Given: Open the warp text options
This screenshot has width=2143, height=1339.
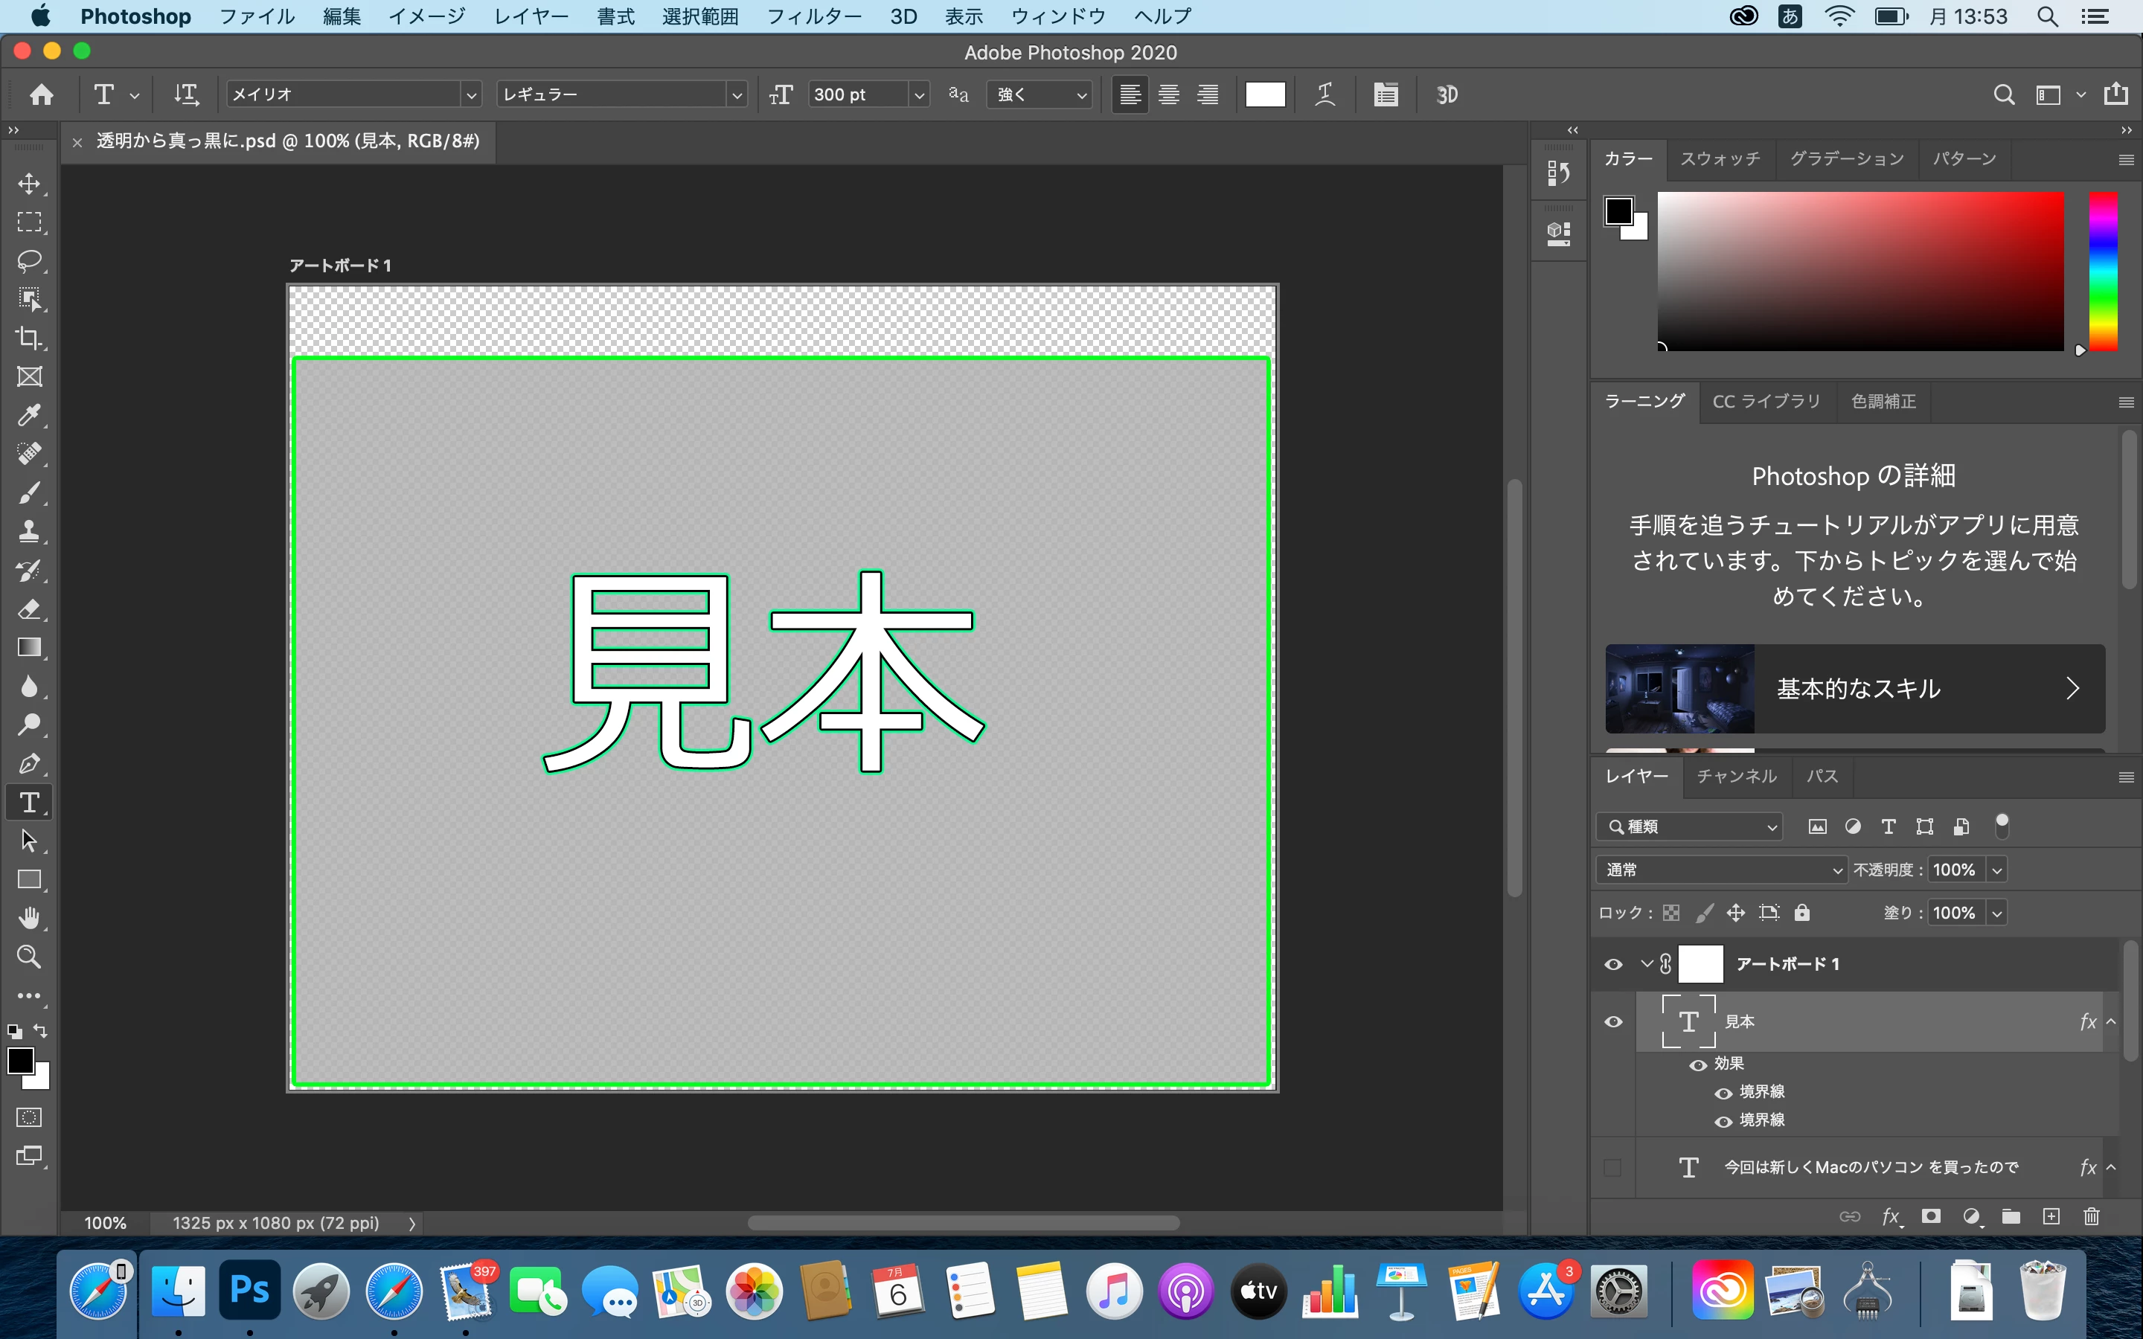Looking at the screenshot, I should pos(1324,94).
